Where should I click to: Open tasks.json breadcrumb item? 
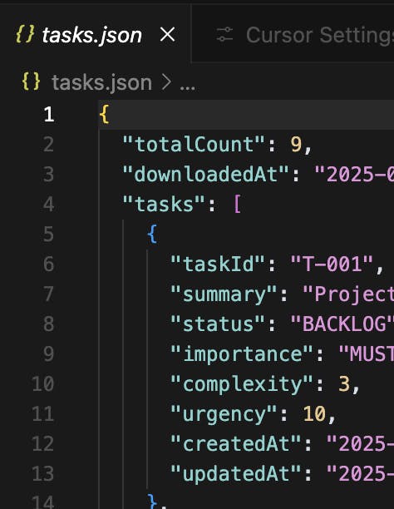[101, 82]
